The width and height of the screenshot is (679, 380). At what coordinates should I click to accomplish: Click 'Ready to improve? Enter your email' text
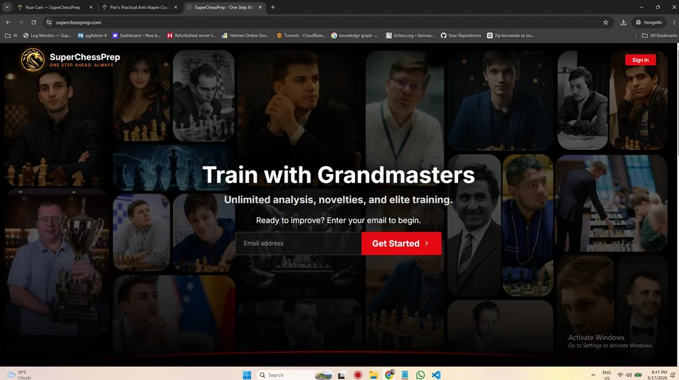(338, 220)
